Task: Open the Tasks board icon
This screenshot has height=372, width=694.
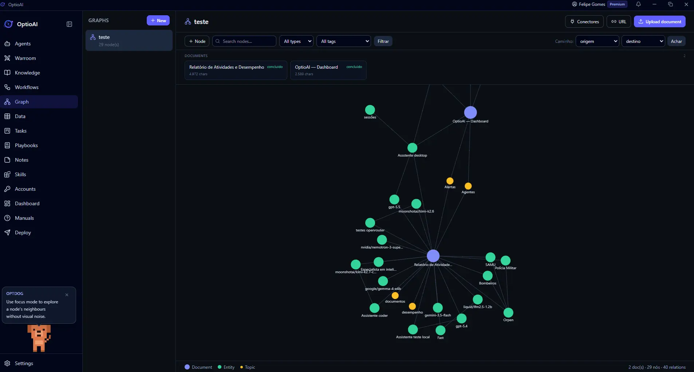Action: click(7, 131)
